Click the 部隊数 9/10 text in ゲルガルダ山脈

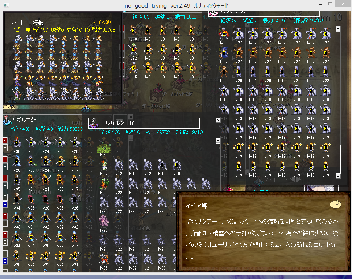click(189, 132)
